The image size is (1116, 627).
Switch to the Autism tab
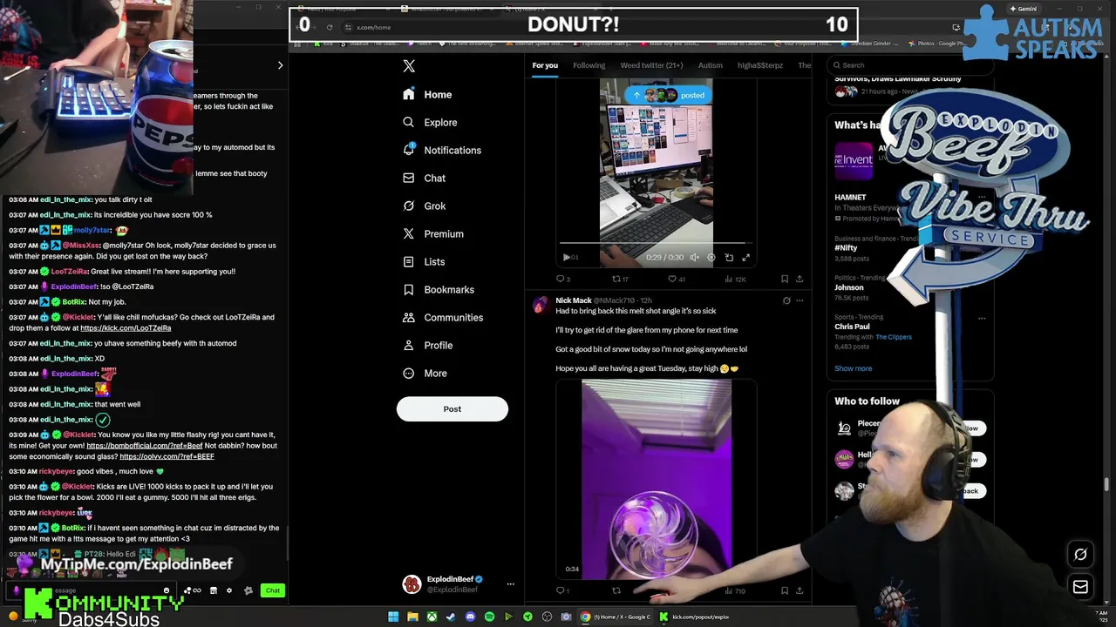[x=710, y=65]
